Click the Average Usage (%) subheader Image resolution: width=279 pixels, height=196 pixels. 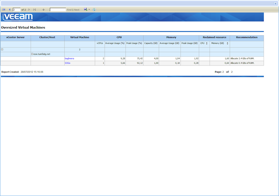[x=115, y=43]
